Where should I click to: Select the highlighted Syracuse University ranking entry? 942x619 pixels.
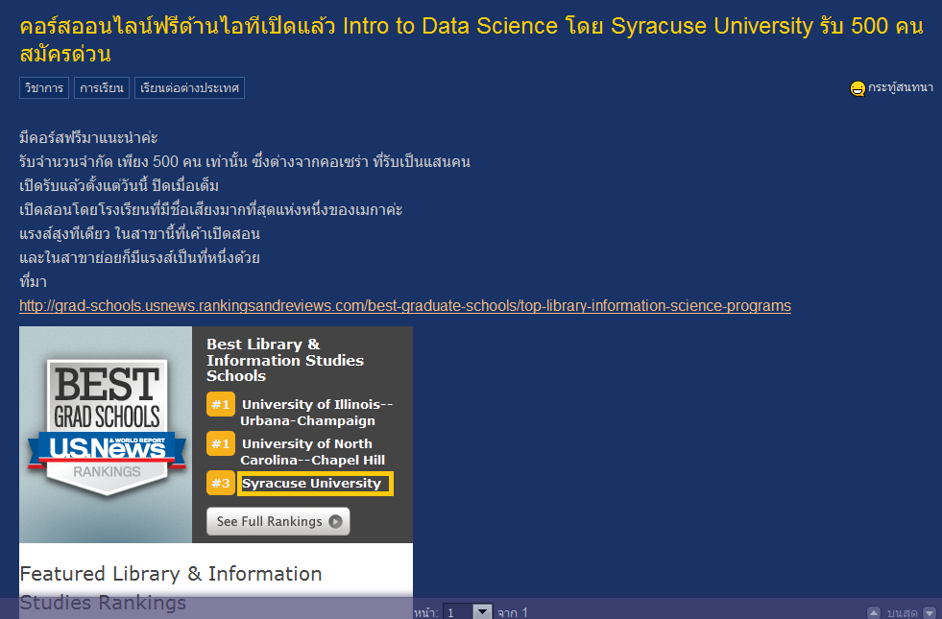315,484
